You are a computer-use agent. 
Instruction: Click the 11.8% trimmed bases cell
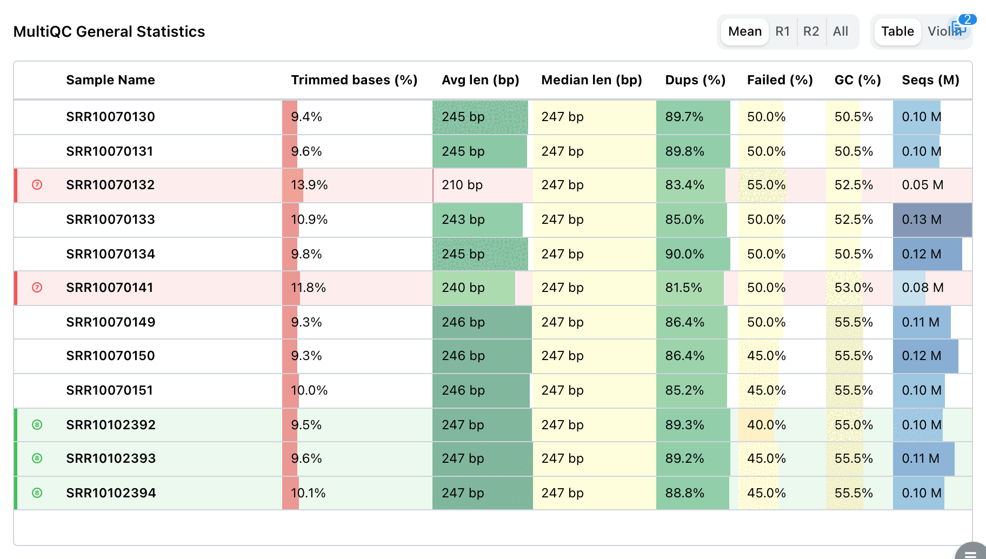tap(357, 288)
